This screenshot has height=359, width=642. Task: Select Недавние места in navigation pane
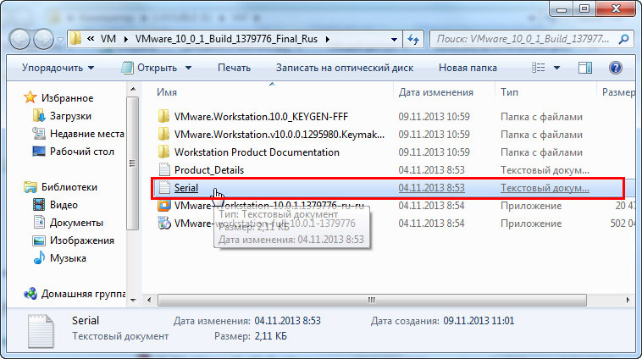pos(86,134)
